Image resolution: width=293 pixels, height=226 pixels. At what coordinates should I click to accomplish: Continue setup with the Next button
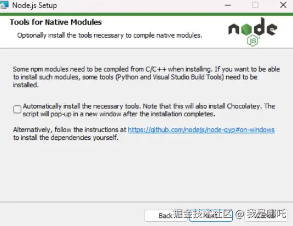point(211,216)
